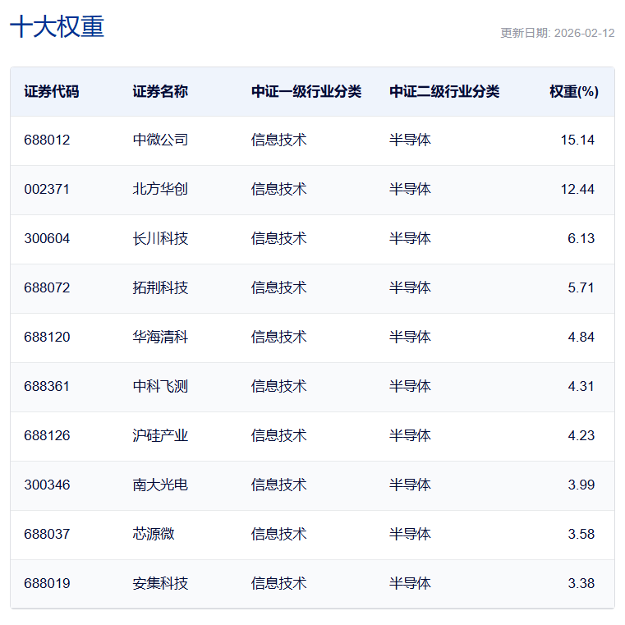625x625 pixels.
Task: Select security name 长川科技
Action: tap(160, 238)
